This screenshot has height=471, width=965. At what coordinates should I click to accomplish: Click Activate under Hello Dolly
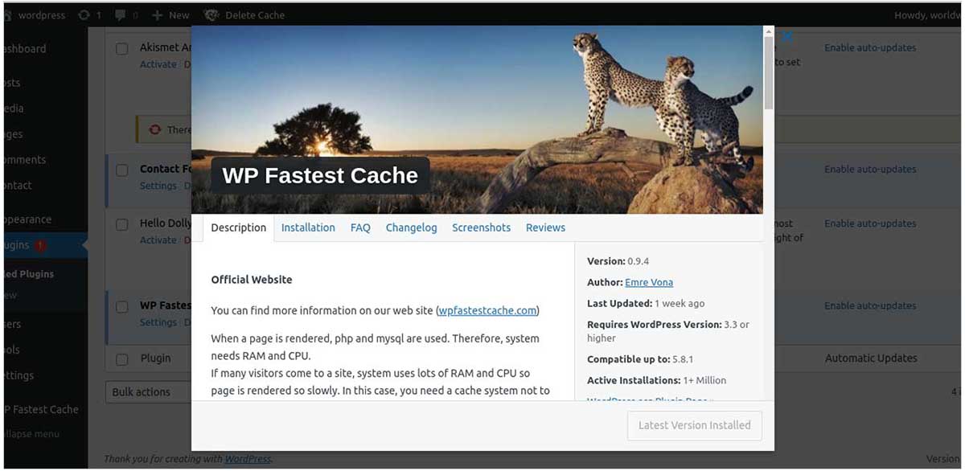pos(158,240)
